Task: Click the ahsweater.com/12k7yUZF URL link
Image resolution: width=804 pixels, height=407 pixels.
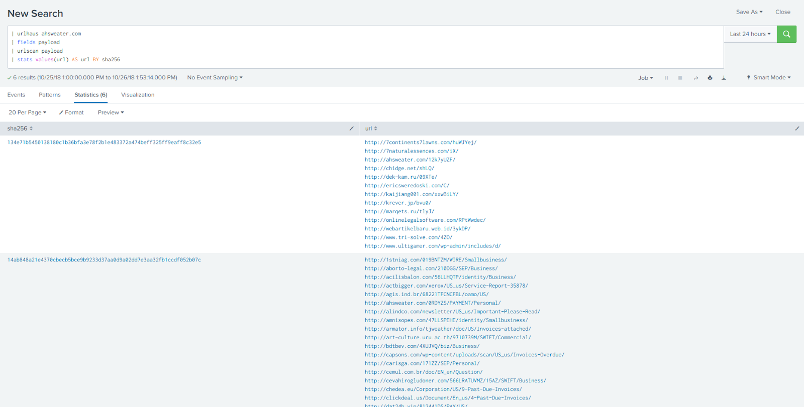Action: click(410, 160)
